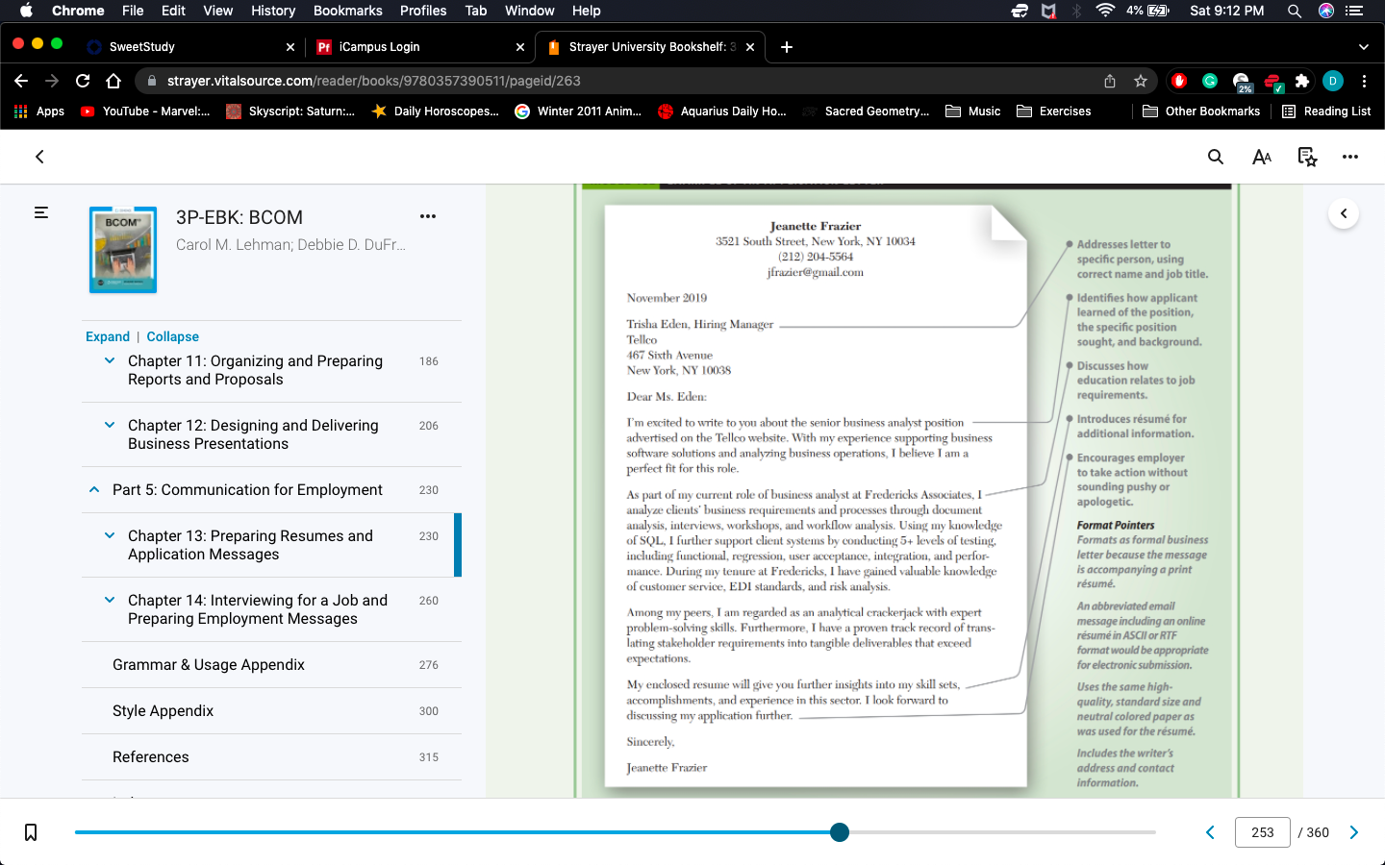Open a new tab with the plus button

point(787,47)
